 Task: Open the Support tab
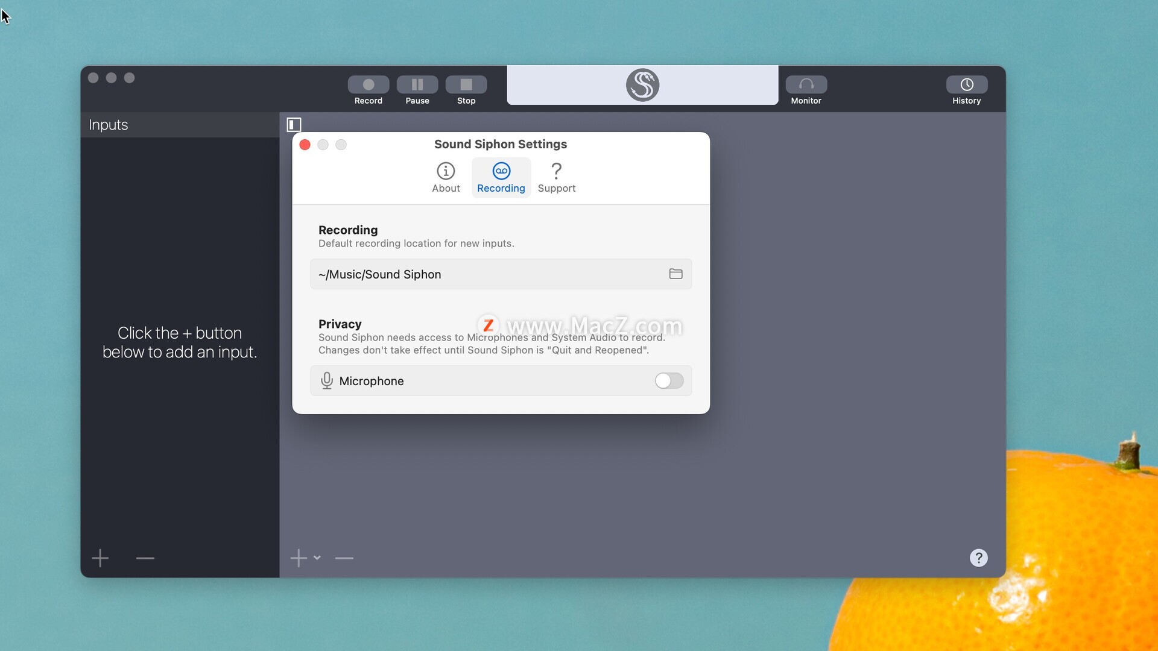(x=556, y=177)
